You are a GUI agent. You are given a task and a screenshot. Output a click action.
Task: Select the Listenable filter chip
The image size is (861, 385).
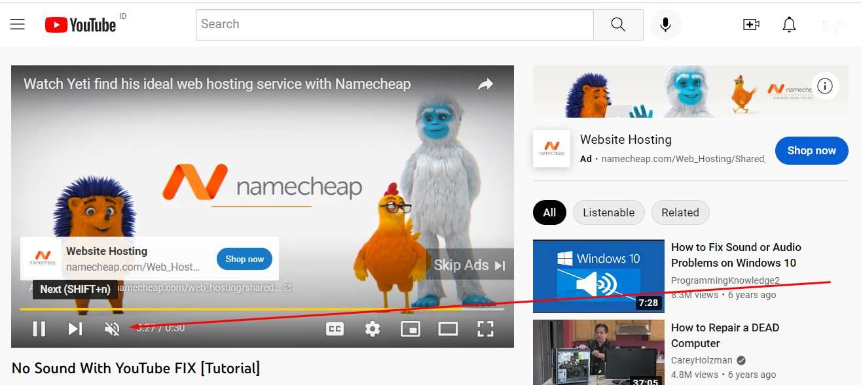(x=609, y=212)
